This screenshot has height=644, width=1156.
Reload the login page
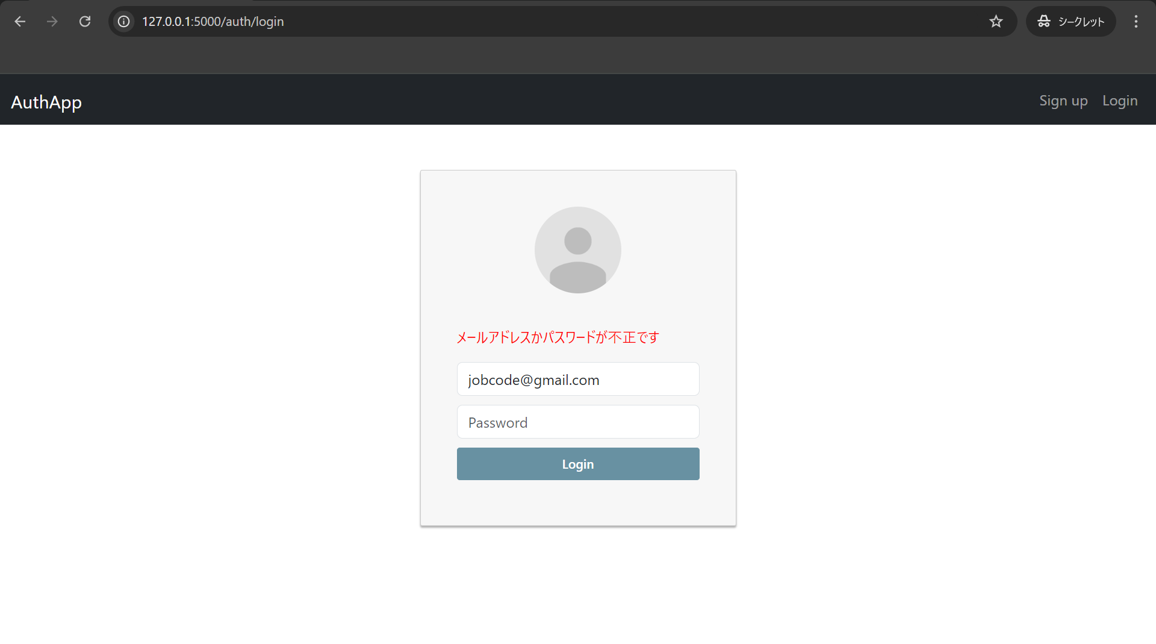tap(85, 21)
